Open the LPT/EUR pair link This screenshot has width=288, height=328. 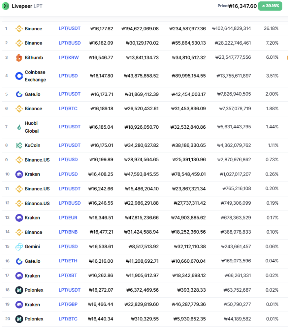point(68,218)
